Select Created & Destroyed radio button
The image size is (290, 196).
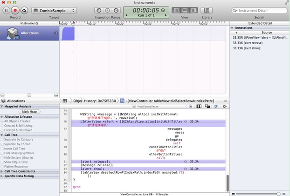[2, 130]
